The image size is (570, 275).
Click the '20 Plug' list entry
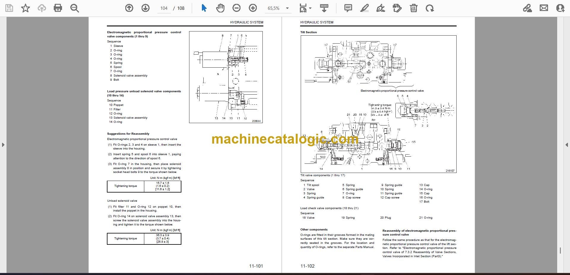click(385, 218)
